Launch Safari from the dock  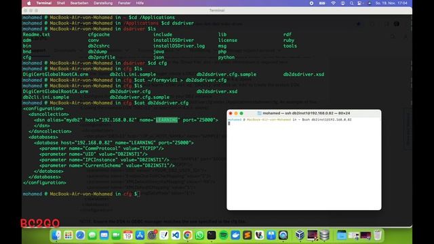(x=80, y=235)
